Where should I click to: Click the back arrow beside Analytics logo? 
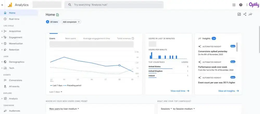[x=2, y=5]
